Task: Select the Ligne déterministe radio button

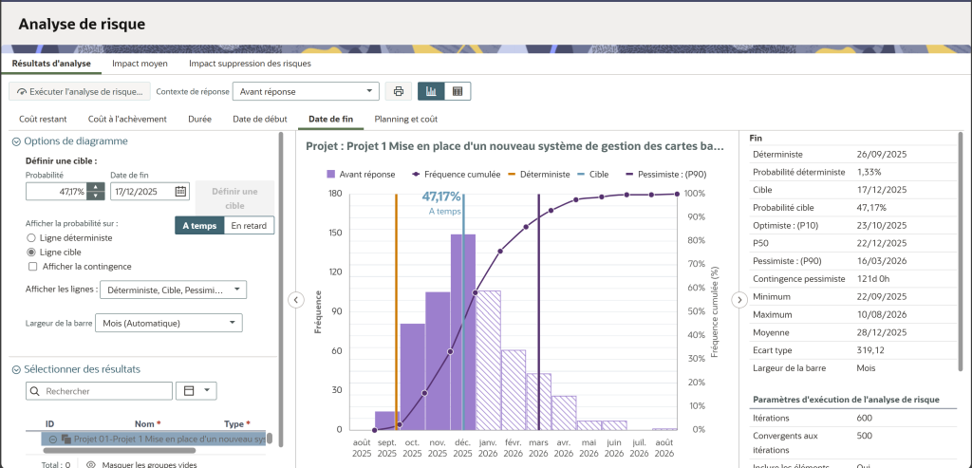Action: (x=32, y=237)
